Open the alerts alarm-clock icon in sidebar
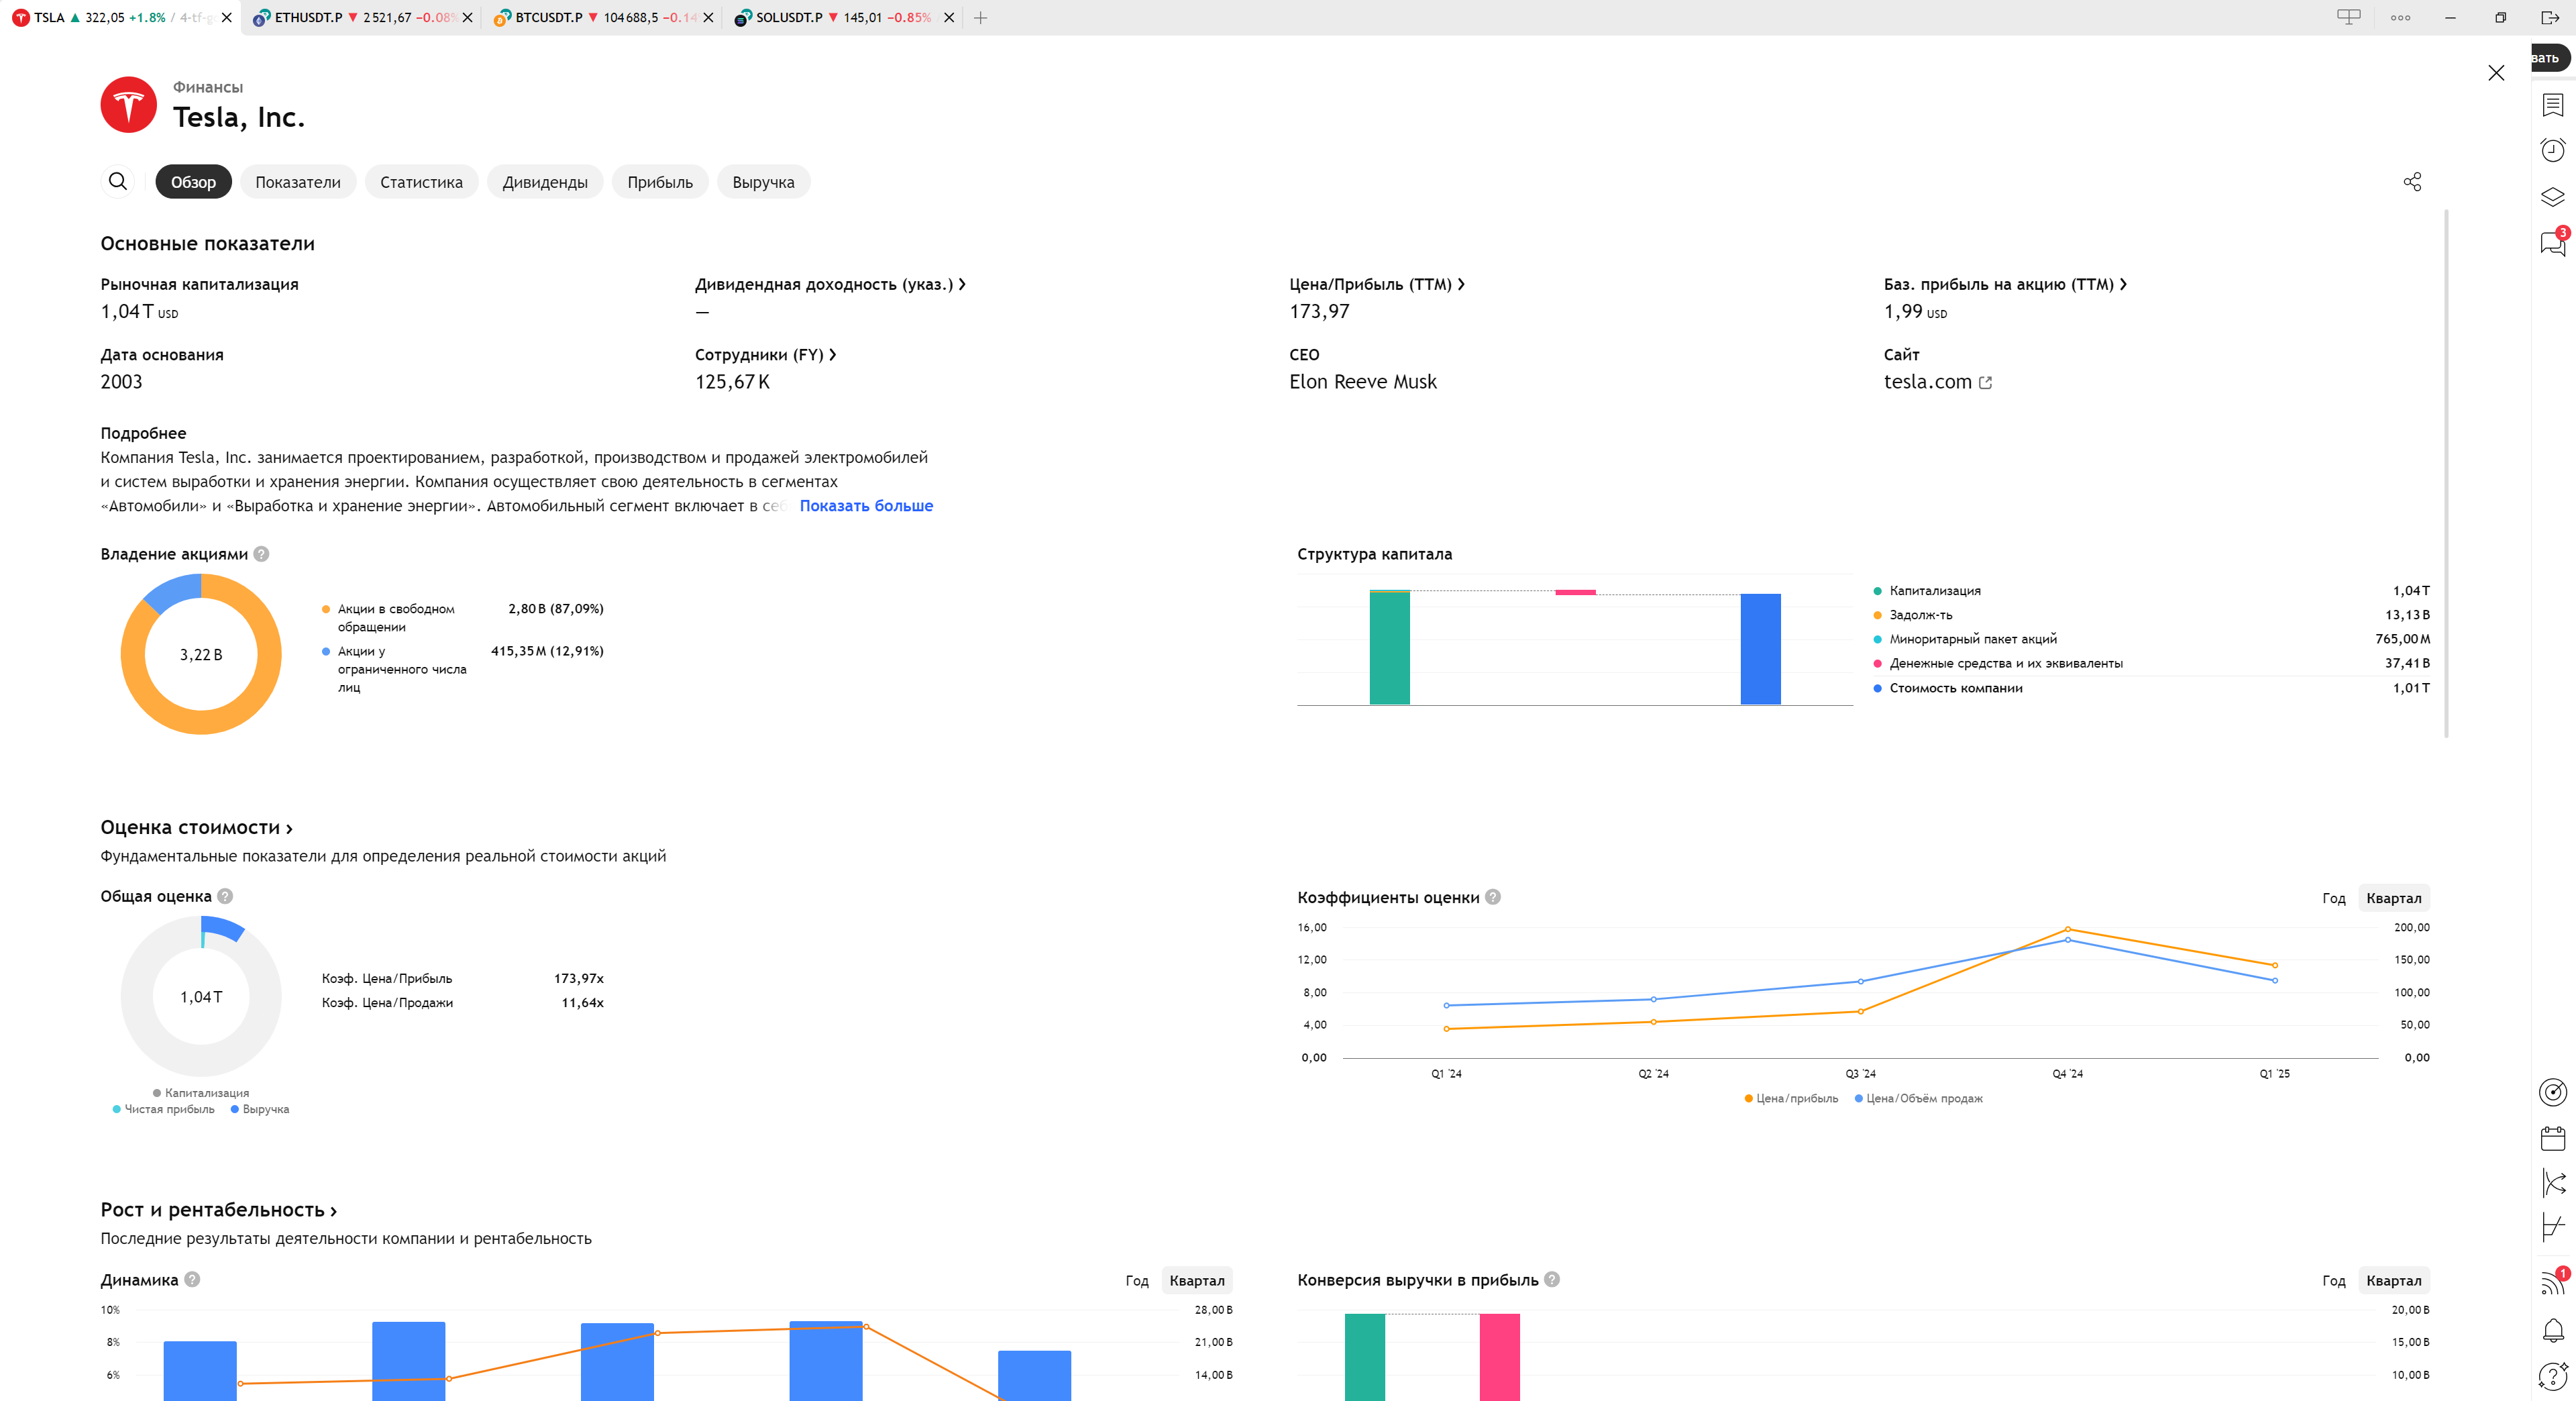2576x1401 pixels. (2552, 150)
